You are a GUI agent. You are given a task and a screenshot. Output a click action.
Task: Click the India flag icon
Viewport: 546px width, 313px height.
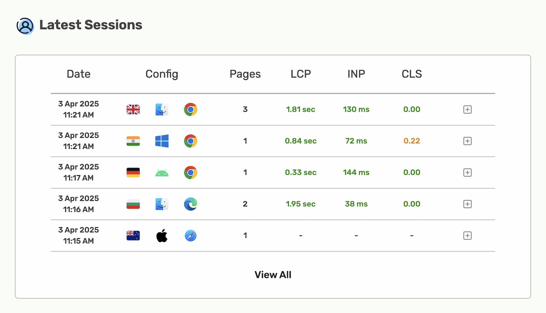(133, 141)
